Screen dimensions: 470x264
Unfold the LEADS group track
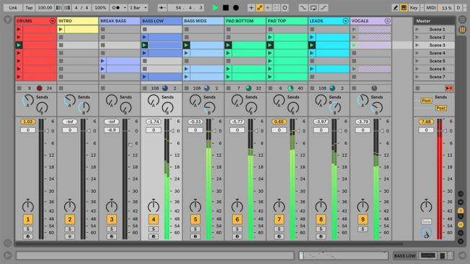pyautogui.click(x=345, y=21)
